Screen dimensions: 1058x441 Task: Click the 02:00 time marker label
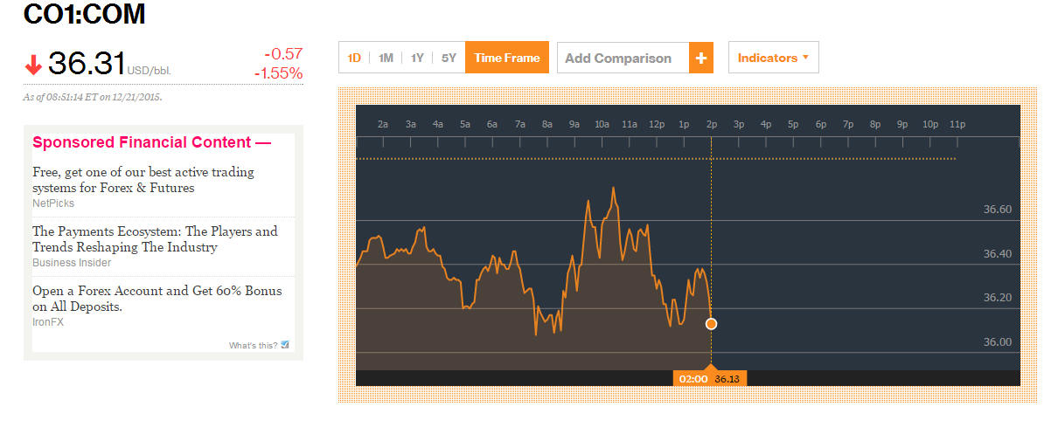click(693, 379)
